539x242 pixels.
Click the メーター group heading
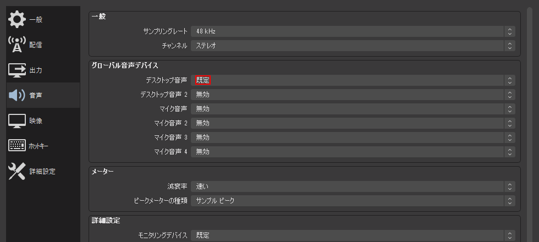coord(102,171)
